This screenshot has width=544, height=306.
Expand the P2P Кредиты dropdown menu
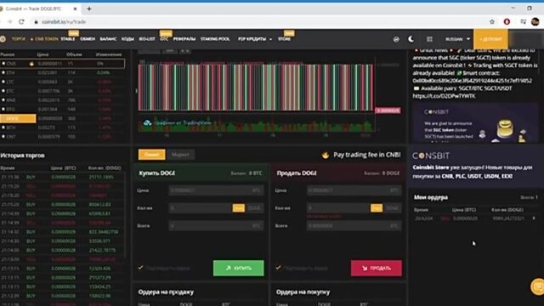(255, 39)
